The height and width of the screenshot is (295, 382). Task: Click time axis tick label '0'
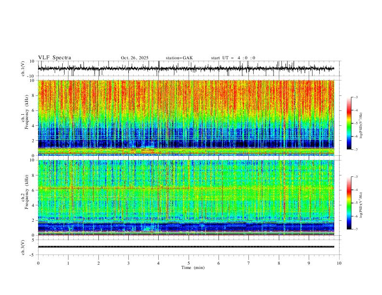(x=38, y=263)
